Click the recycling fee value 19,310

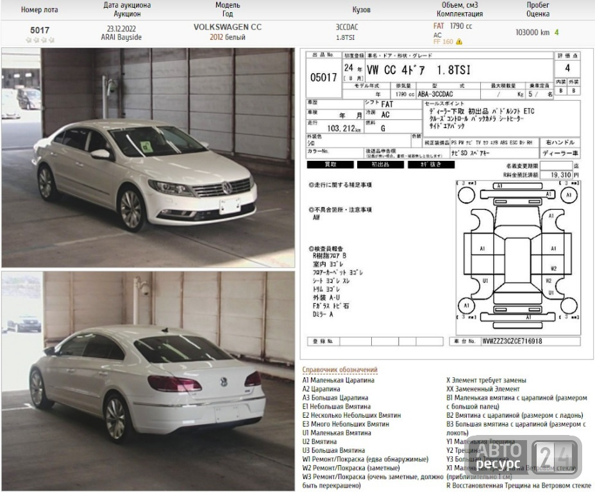pyautogui.click(x=561, y=175)
